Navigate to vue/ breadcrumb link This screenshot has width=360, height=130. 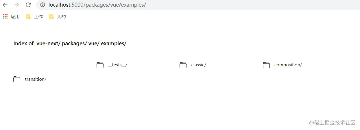[94, 44]
